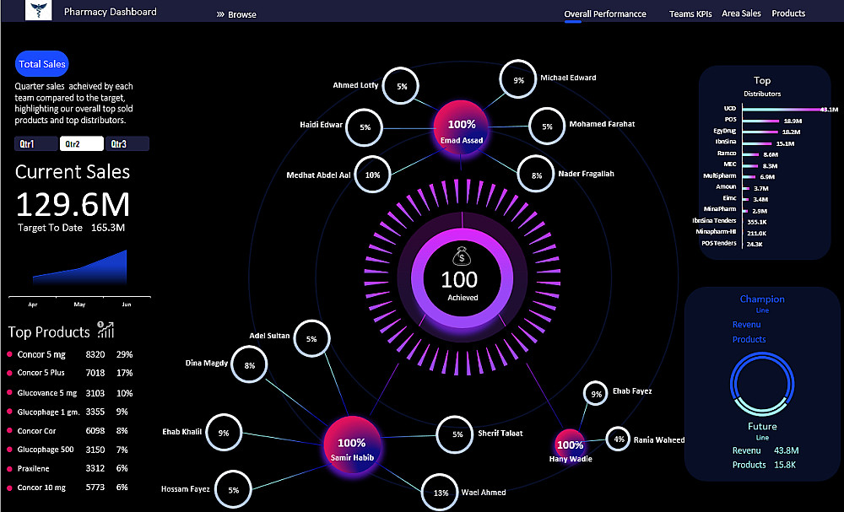Click the Target To Date 165.3M text
Screen dimensions: 844x512
click(71, 228)
